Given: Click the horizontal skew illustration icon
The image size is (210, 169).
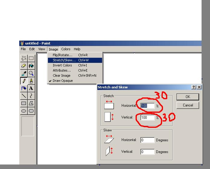Looking at the screenshot, I should (109, 139).
